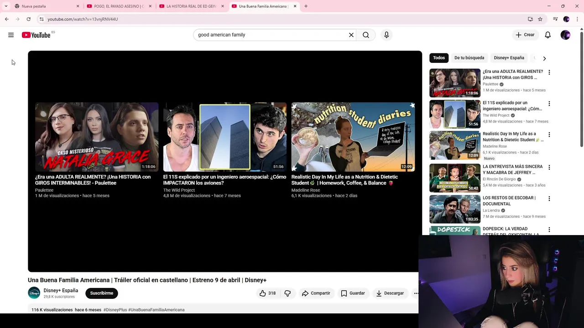Open options for Realistic Day sidebar video
The width and height of the screenshot is (584, 328).
pos(549,135)
